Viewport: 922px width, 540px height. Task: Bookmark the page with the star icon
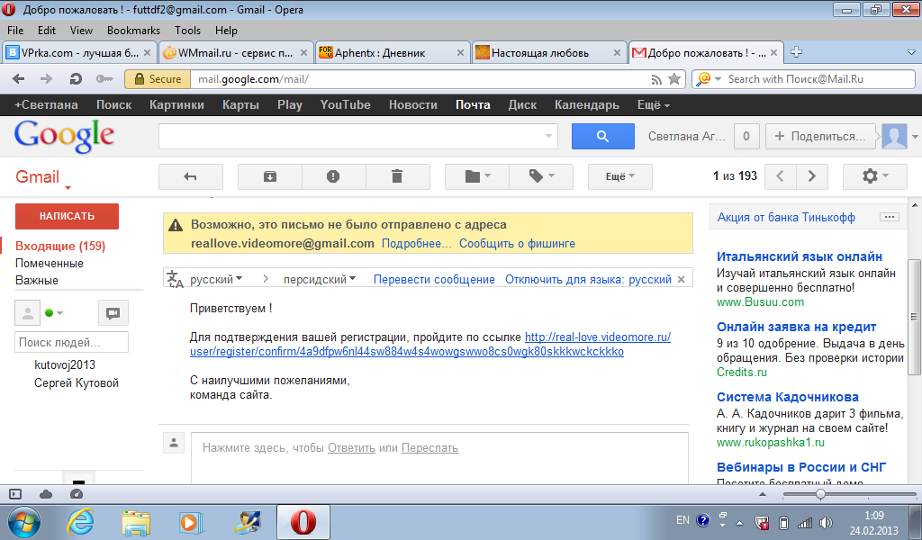coord(674,78)
